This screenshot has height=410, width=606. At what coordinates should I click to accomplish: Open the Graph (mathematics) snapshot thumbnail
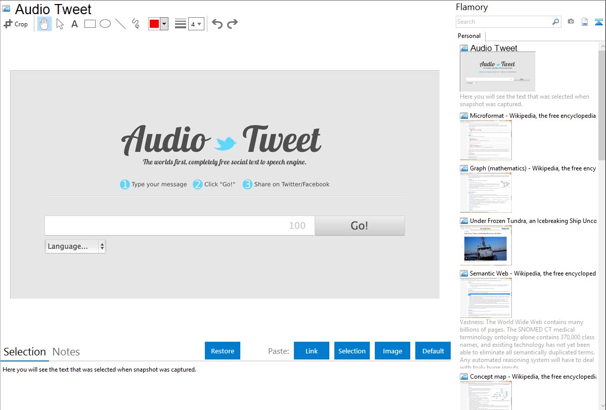click(486, 193)
